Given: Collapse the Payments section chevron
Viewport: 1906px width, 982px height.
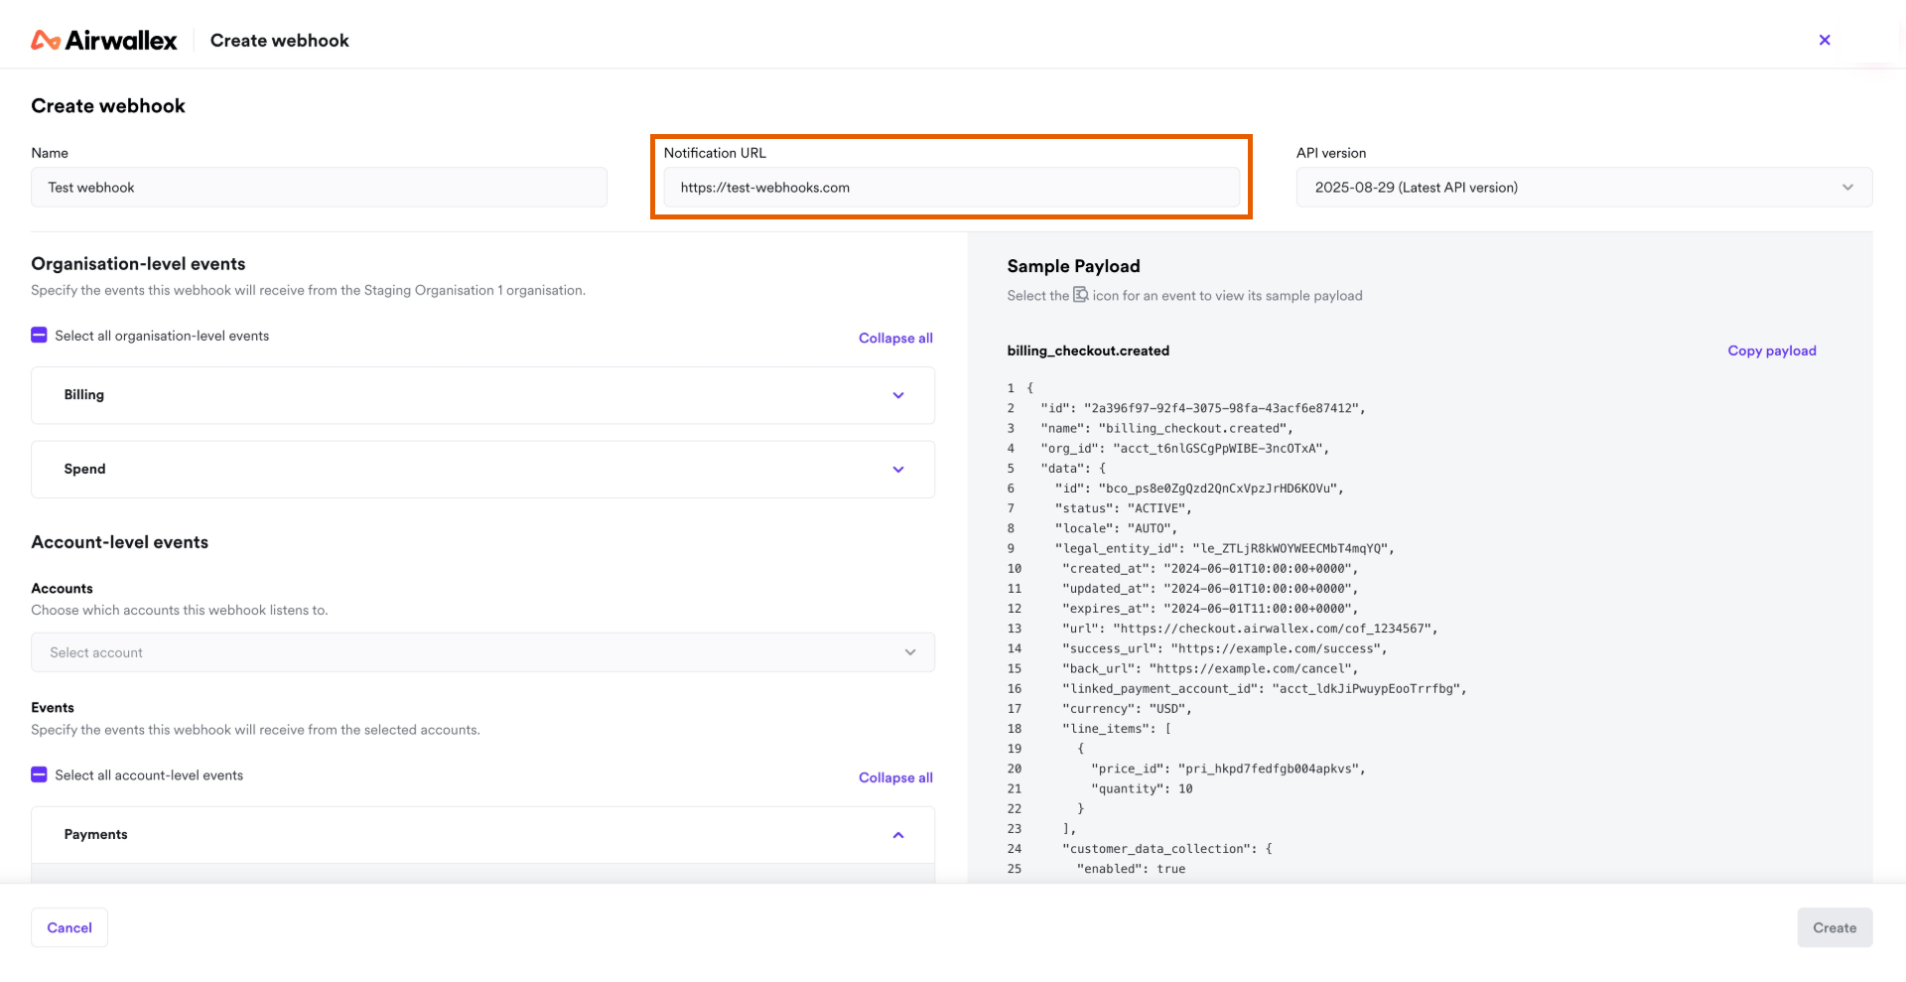Looking at the screenshot, I should click(898, 835).
